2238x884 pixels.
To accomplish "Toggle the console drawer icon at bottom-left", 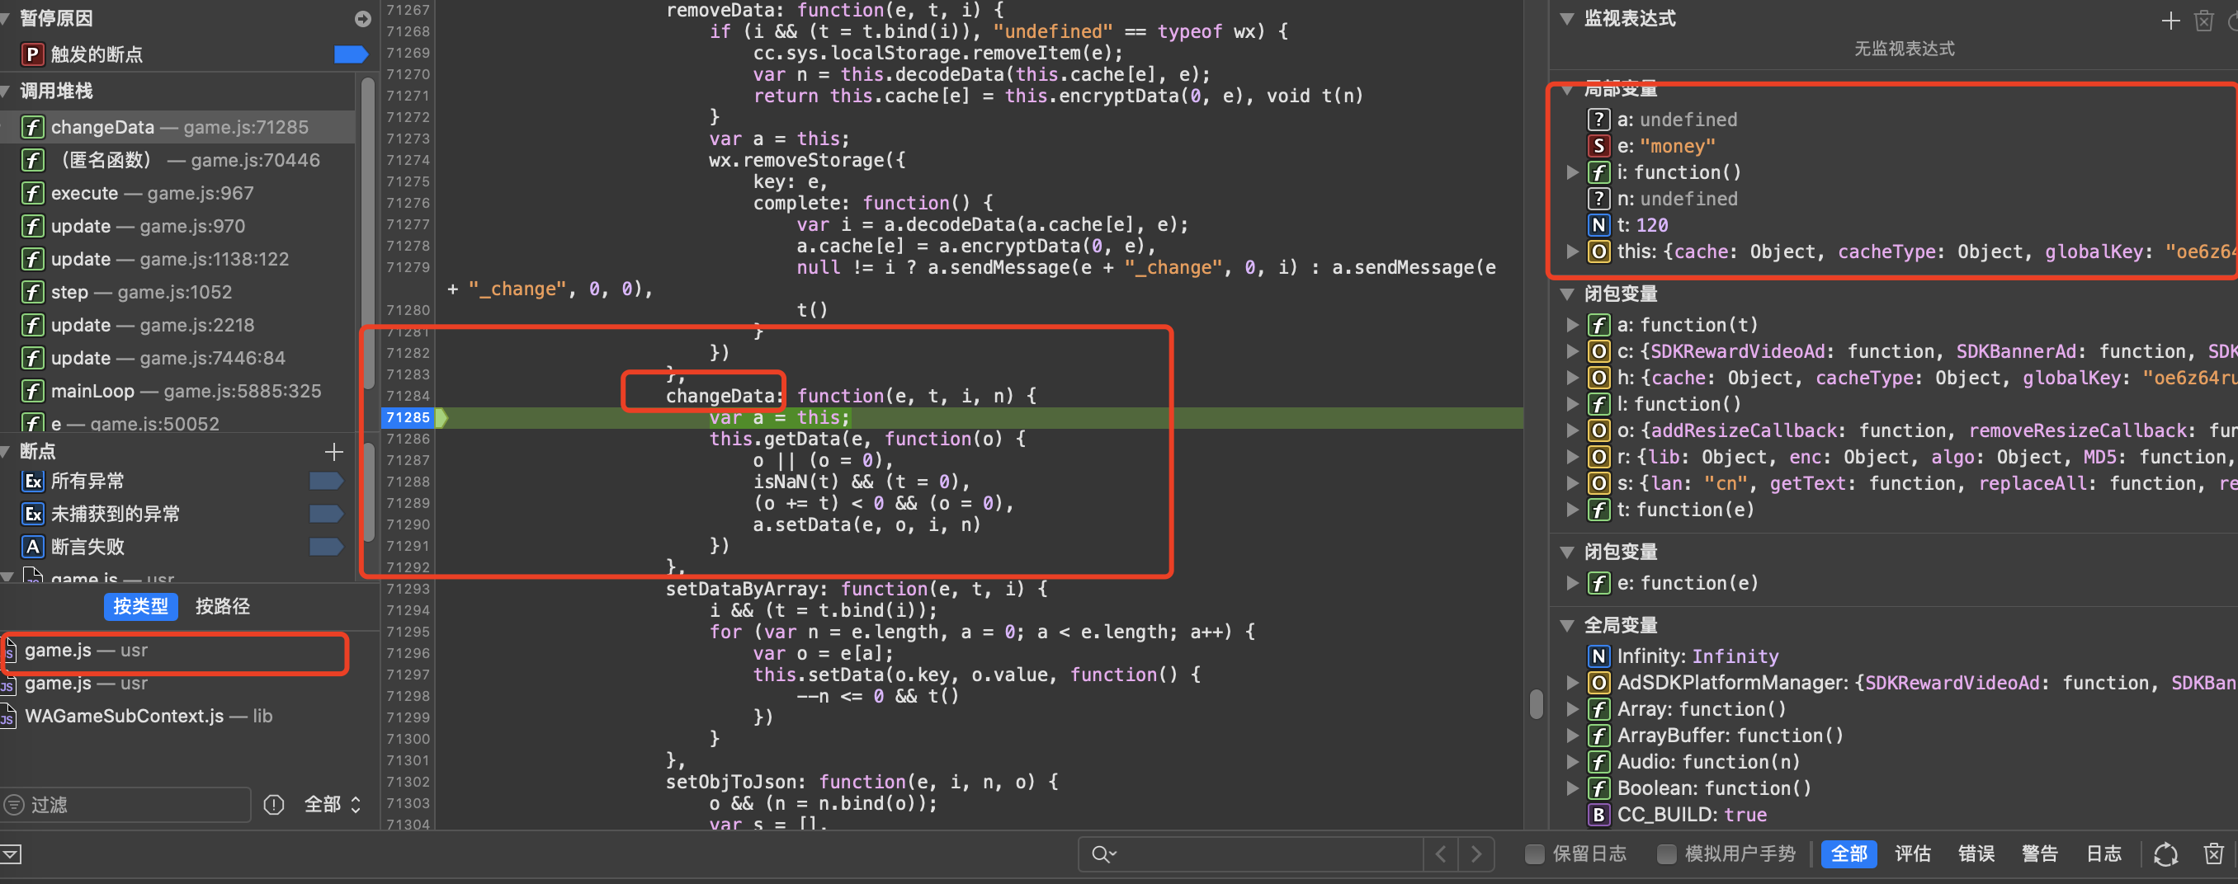I will coord(11,855).
